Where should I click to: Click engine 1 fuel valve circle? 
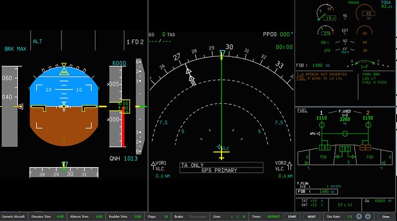click(x=322, y=125)
